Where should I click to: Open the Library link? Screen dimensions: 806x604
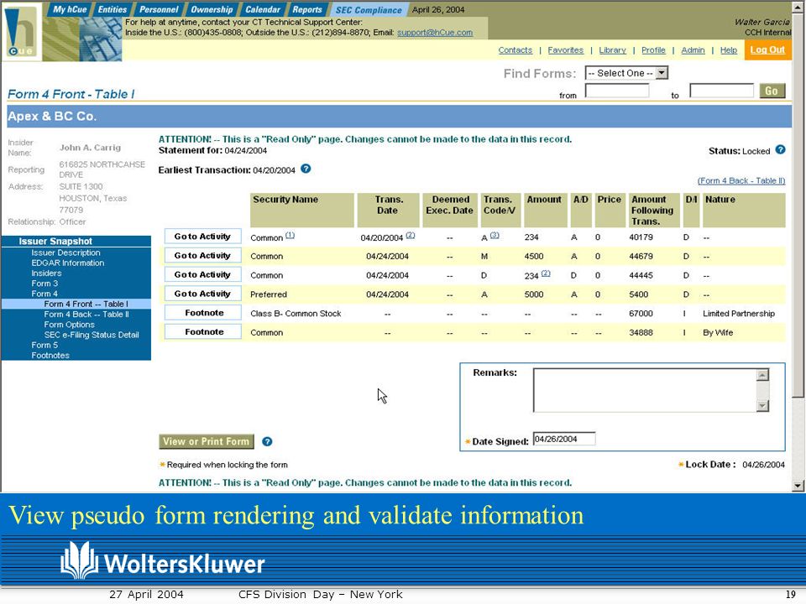(x=612, y=49)
